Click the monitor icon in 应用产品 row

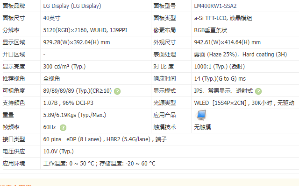[x=201, y=115]
